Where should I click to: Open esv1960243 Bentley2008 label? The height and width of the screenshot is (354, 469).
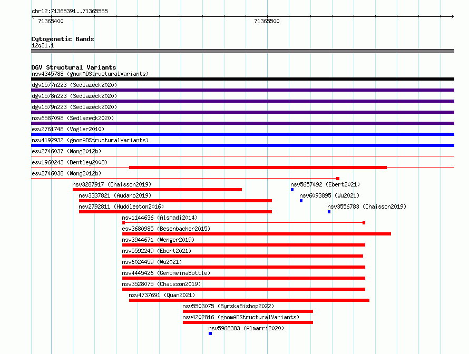click(70, 162)
